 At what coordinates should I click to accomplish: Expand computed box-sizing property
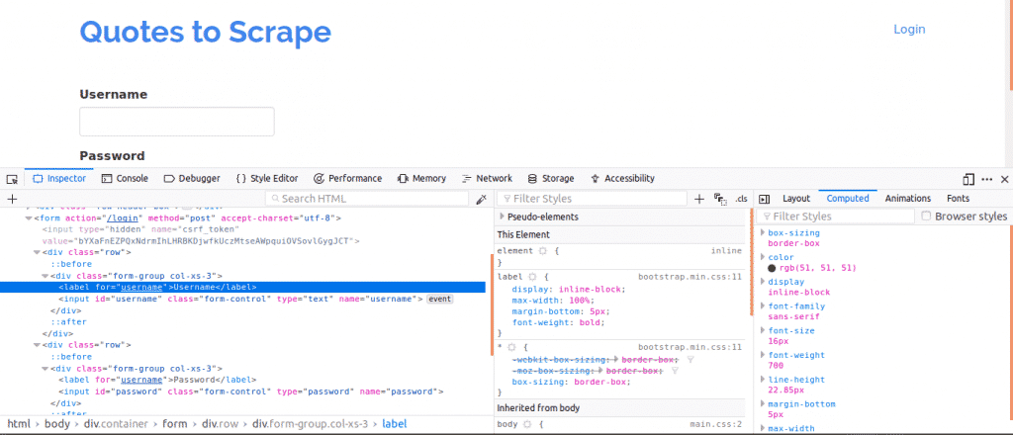(763, 233)
